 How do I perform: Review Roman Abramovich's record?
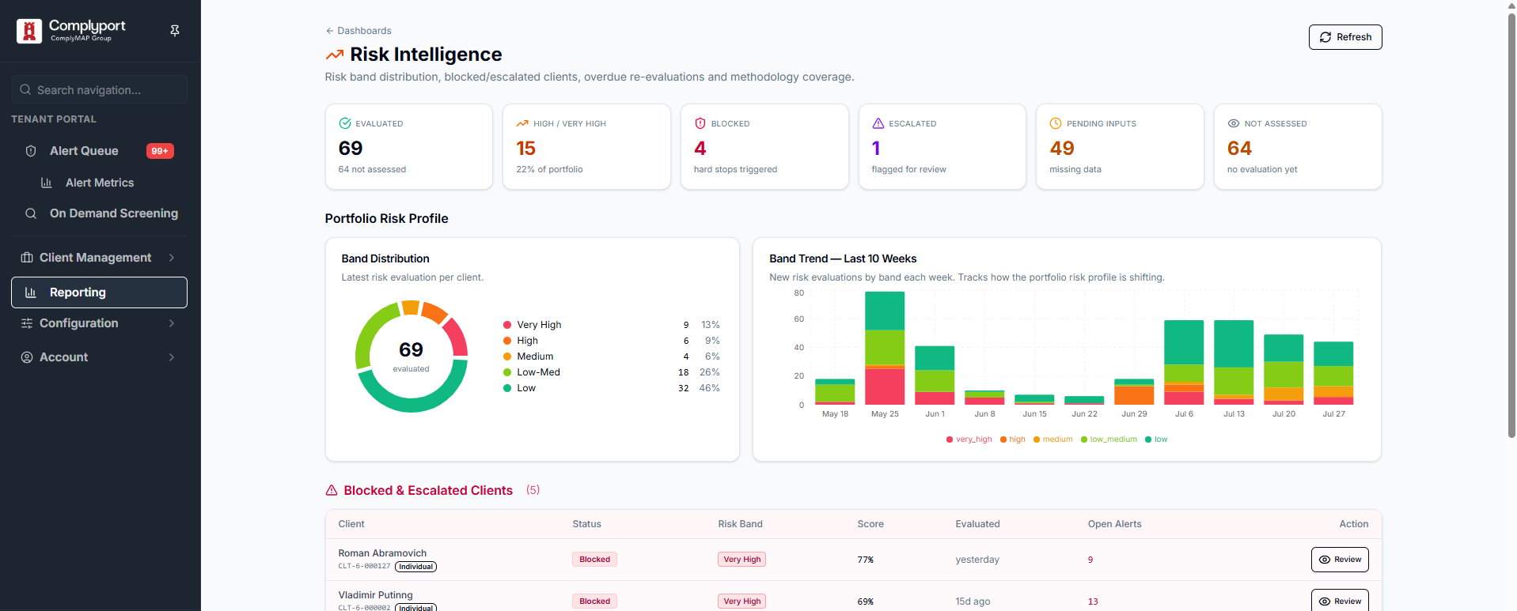(x=1340, y=560)
